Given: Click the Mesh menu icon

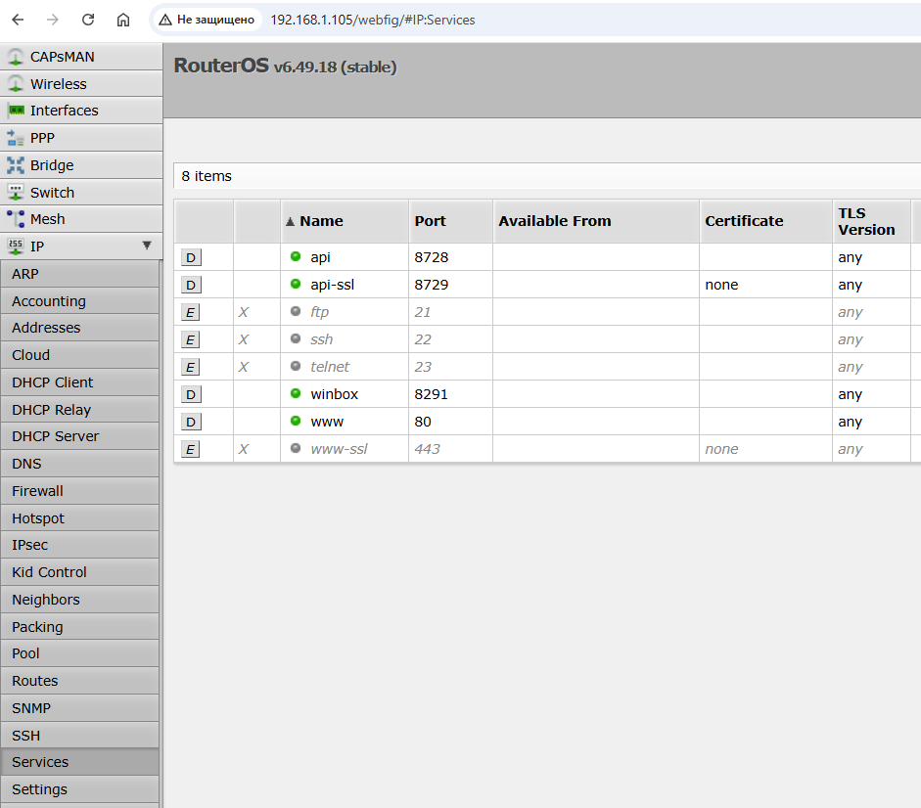Looking at the screenshot, I should point(16,219).
